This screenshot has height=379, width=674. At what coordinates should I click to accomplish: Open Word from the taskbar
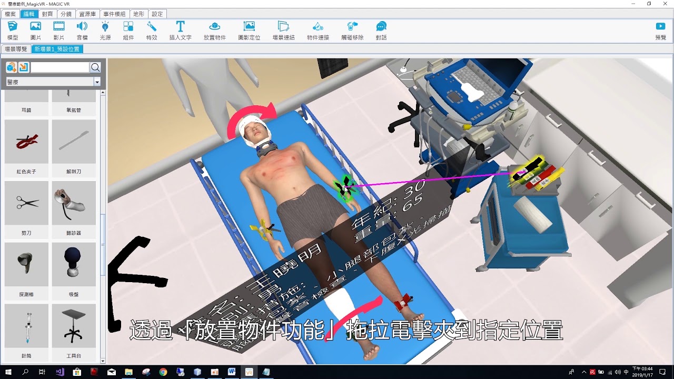coord(232,372)
